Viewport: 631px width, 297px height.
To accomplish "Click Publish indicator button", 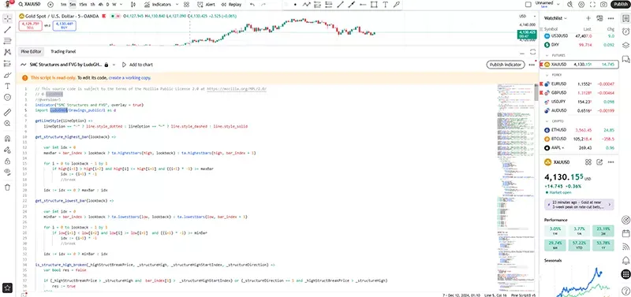I will 506,65.
